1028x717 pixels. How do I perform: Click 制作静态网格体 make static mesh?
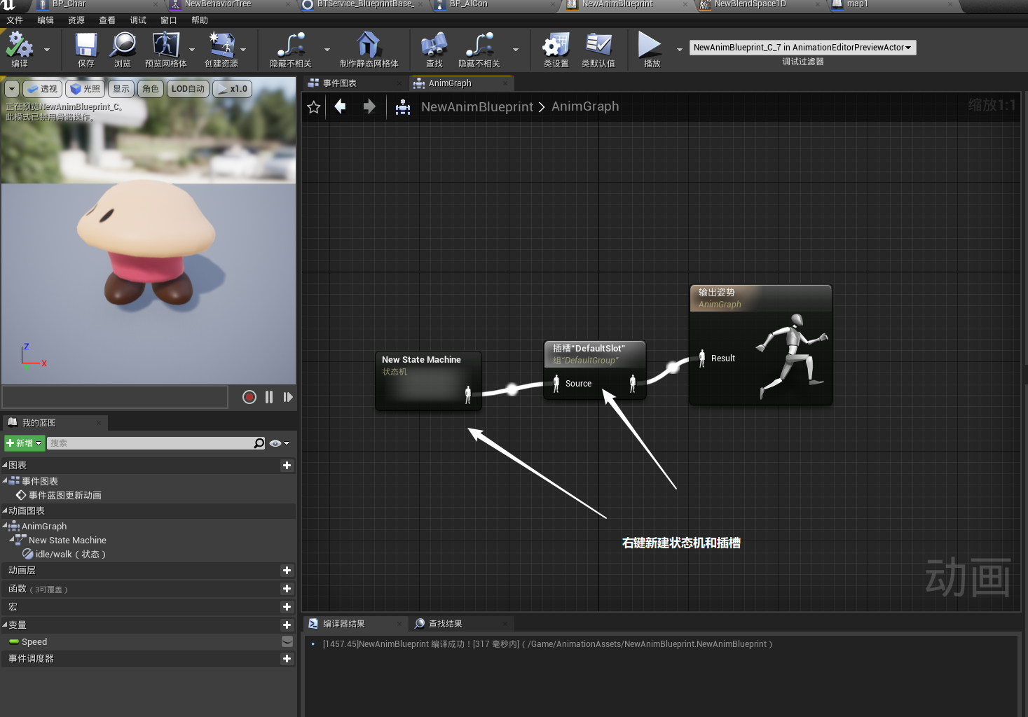click(x=369, y=50)
